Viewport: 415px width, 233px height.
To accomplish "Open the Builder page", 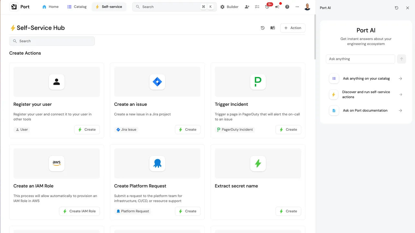I will click(x=229, y=7).
